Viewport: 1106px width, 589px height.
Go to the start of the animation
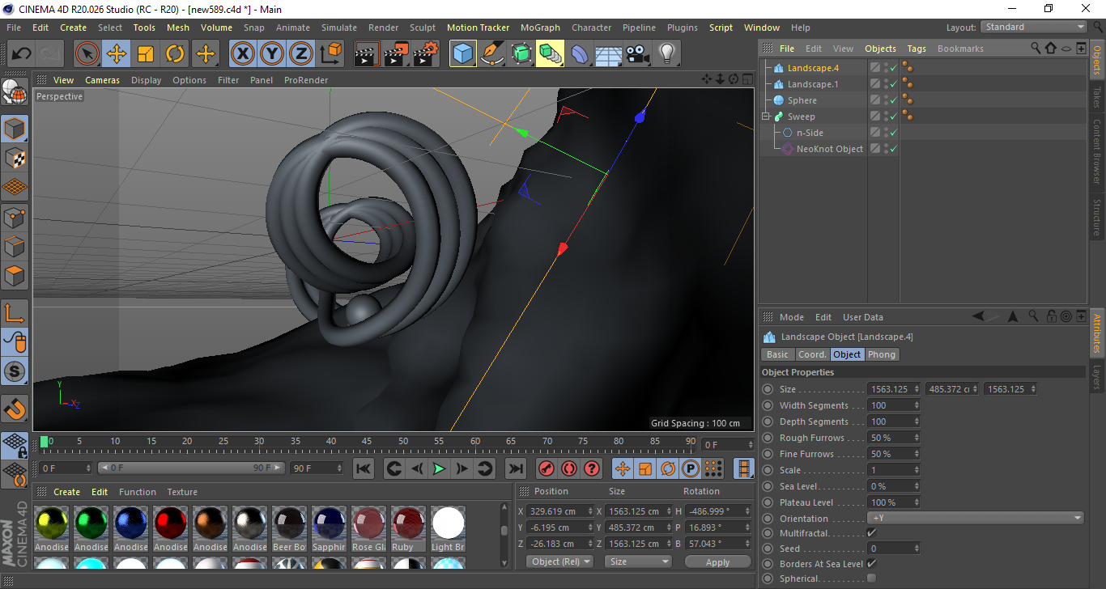pyautogui.click(x=364, y=468)
